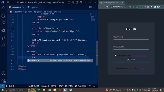Open File Explorer from the taskbar
The width and height of the screenshot is (164, 92).
(44, 90)
